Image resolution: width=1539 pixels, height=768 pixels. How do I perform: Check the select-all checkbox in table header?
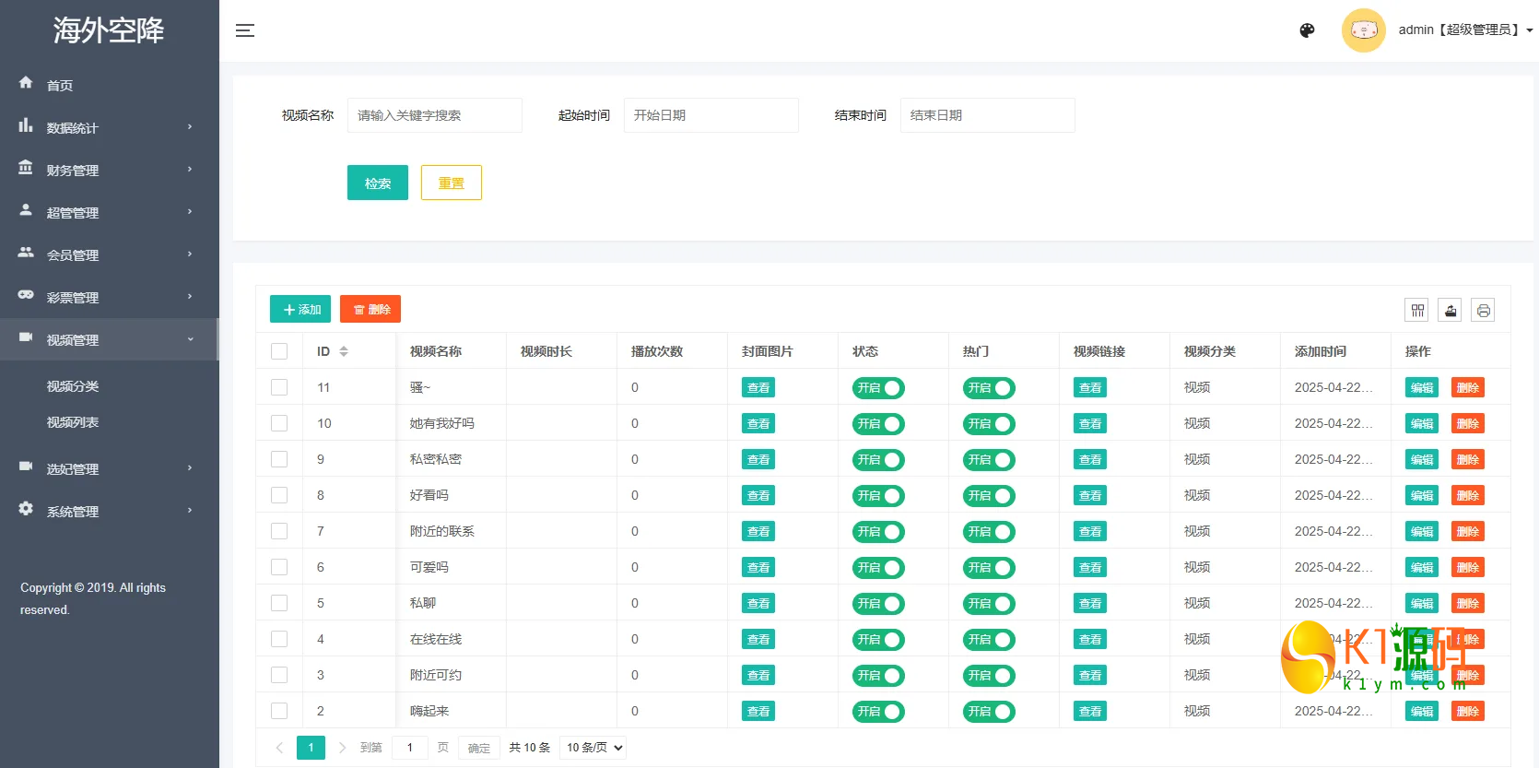coord(279,351)
